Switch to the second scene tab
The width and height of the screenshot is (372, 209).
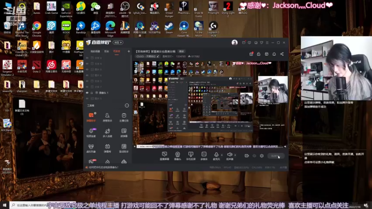106,52
